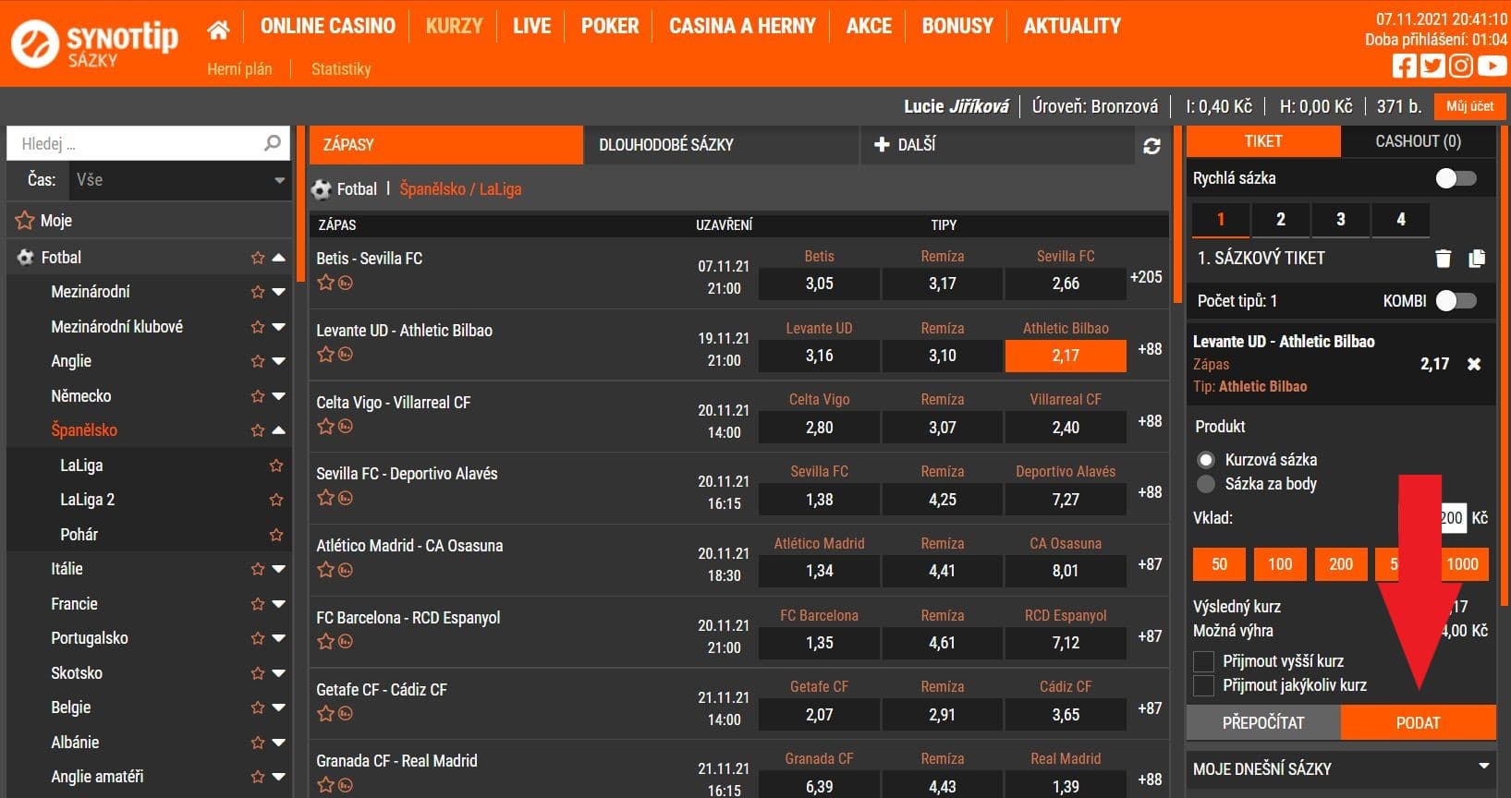Click the PŘEPOČÍTAT button
Image resolution: width=1511 pixels, height=798 pixels.
point(1263,723)
